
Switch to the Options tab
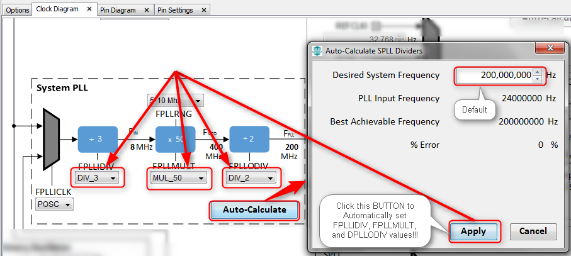[x=17, y=11]
